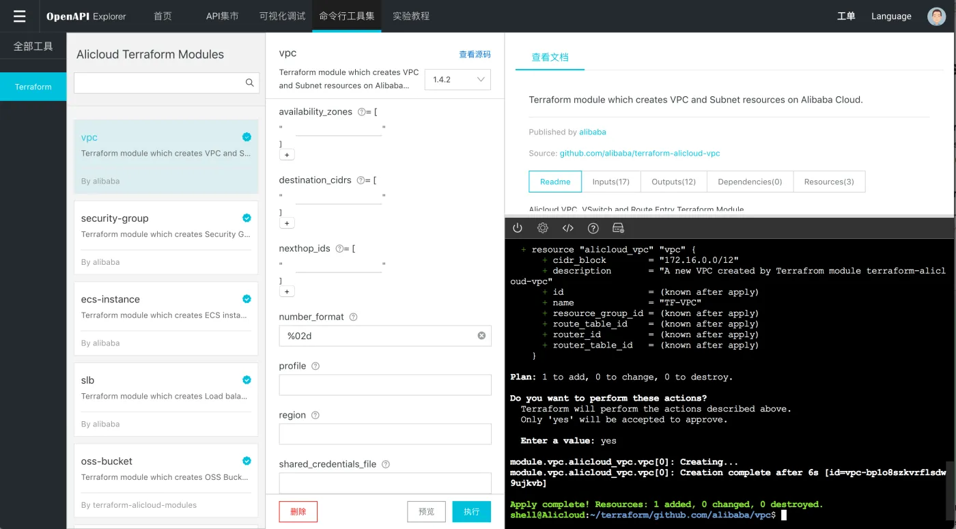Focus the region input field
The image size is (956, 529).
(x=385, y=434)
